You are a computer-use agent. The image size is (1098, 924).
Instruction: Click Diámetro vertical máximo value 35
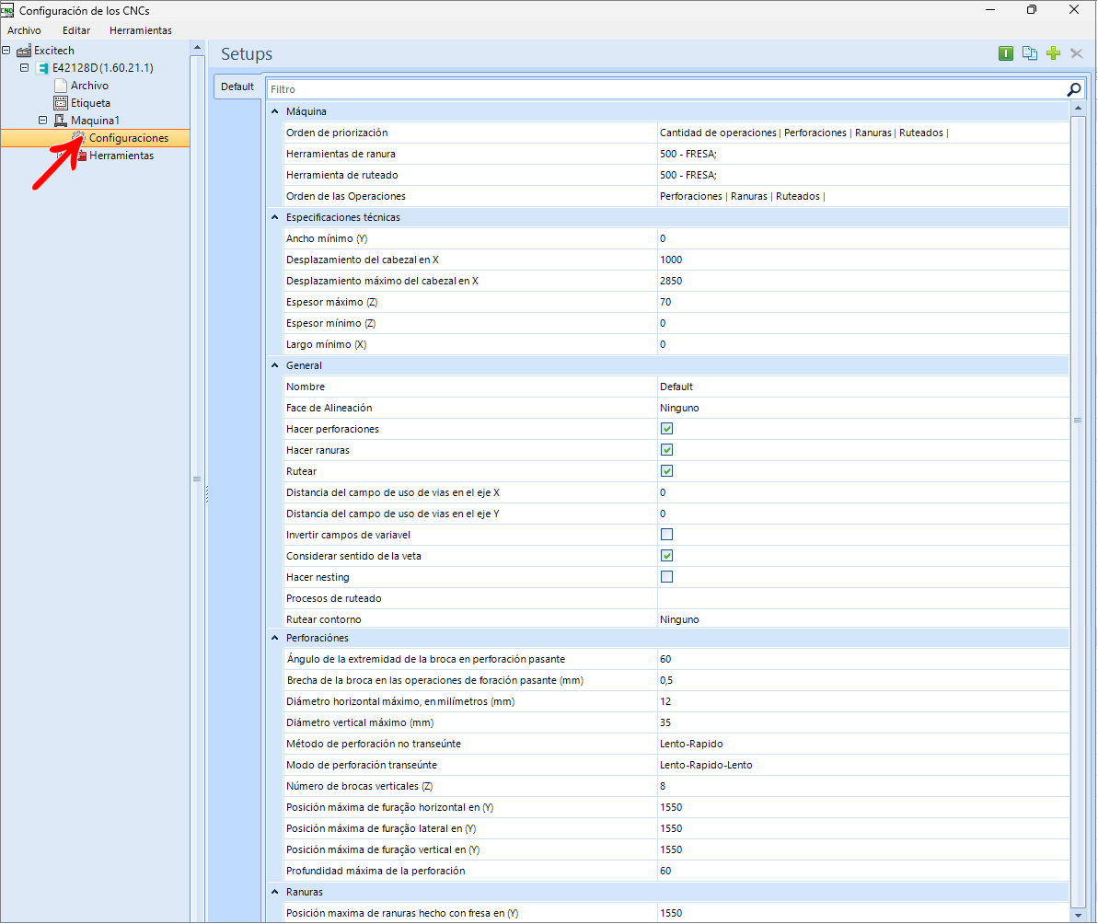862,722
